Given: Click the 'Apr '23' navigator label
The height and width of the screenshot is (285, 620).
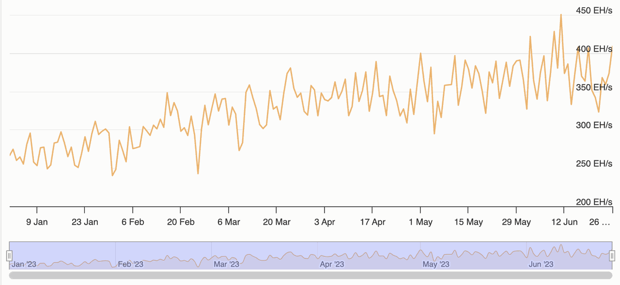Looking at the screenshot, I should pyautogui.click(x=332, y=264).
